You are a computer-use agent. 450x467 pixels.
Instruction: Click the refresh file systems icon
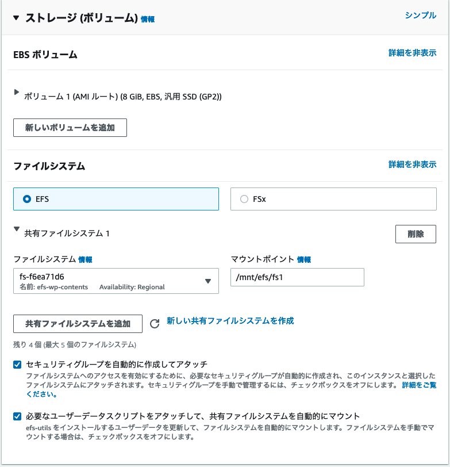tap(155, 324)
